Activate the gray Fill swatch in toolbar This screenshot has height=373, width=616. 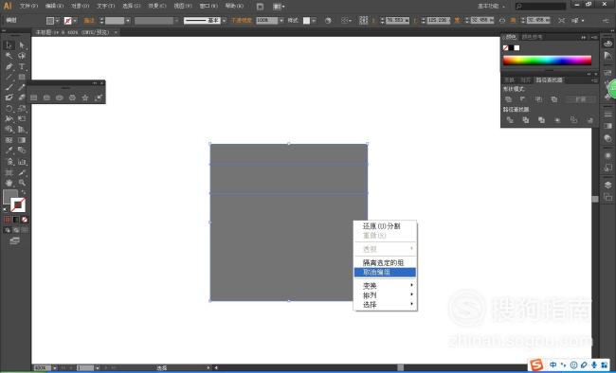[10, 197]
